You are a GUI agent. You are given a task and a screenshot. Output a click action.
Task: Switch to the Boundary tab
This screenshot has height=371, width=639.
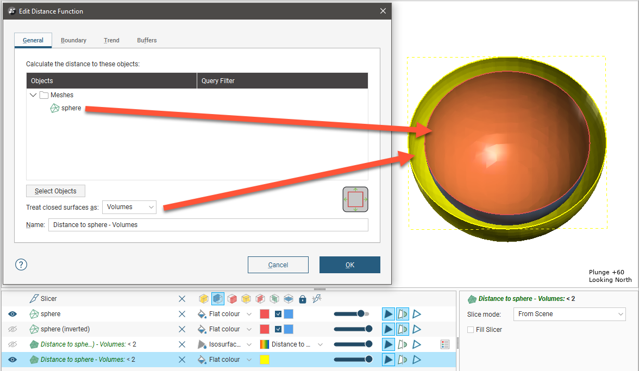pos(73,40)
